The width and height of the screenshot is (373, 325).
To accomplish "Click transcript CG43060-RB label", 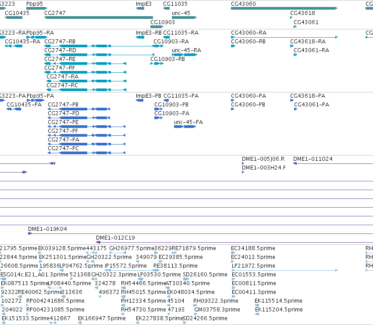I will (x=249, y=42).
